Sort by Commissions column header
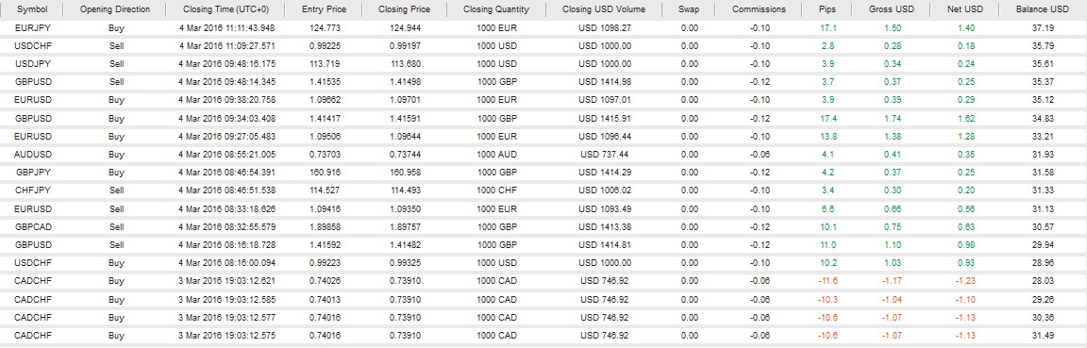 (759, 9)
